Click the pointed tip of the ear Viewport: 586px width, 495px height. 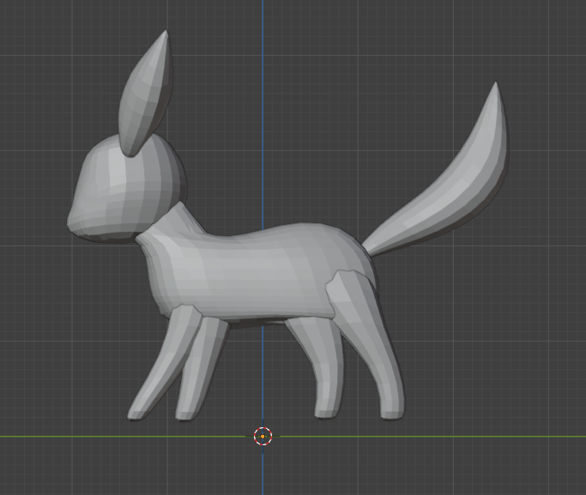pos(164,36)
